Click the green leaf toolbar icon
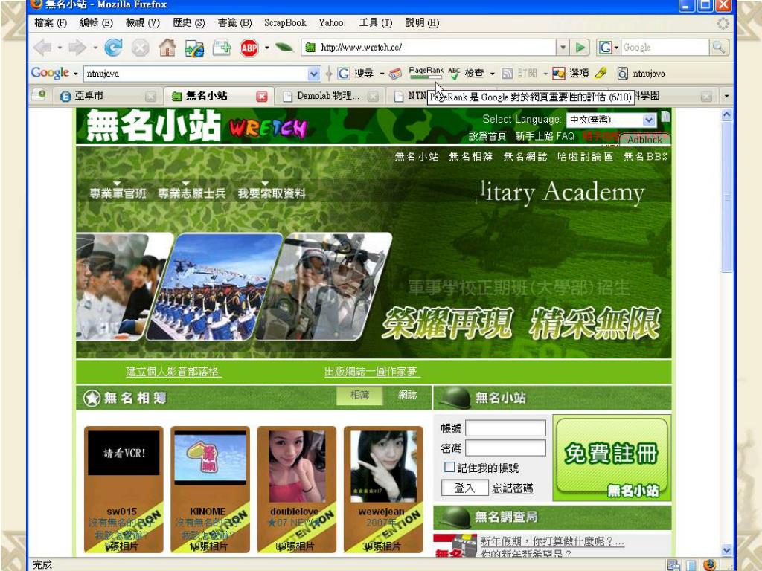762x571 pixels. [284, 48]
